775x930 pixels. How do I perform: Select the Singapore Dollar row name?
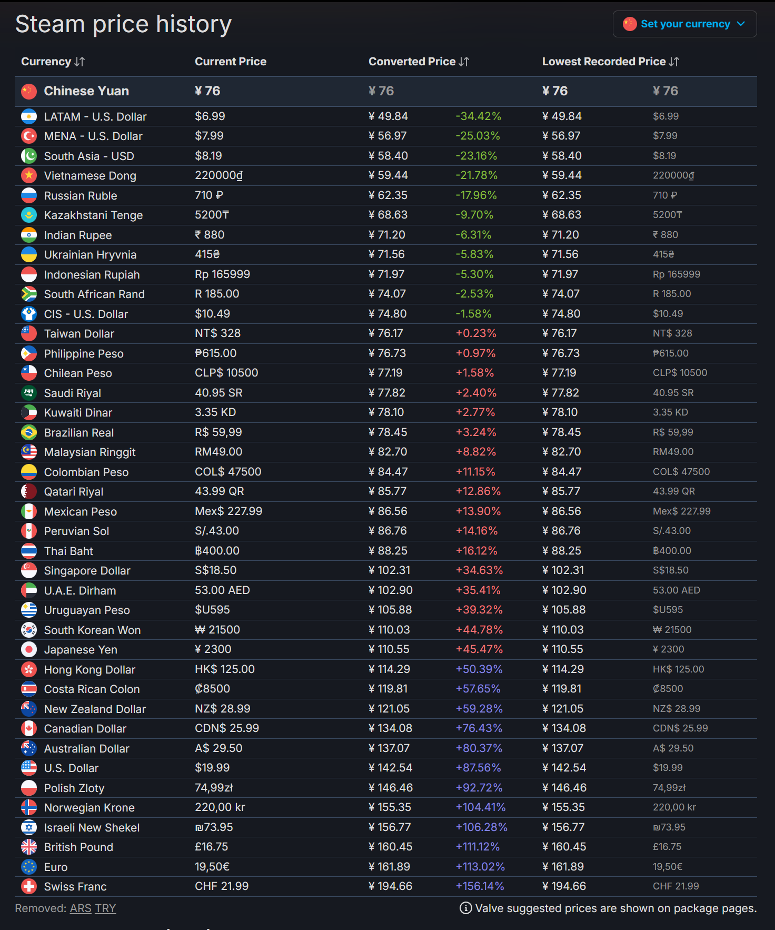pos(87,571)
